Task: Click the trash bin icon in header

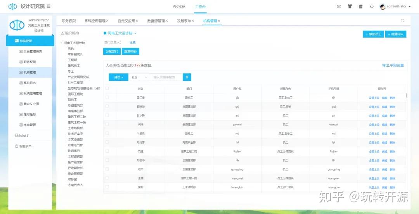Action: [361, 7]
